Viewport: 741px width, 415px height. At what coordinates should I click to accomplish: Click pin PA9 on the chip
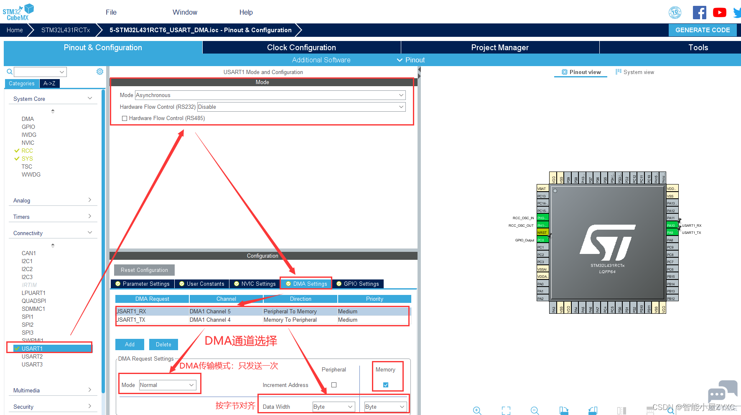coord(672,233)
